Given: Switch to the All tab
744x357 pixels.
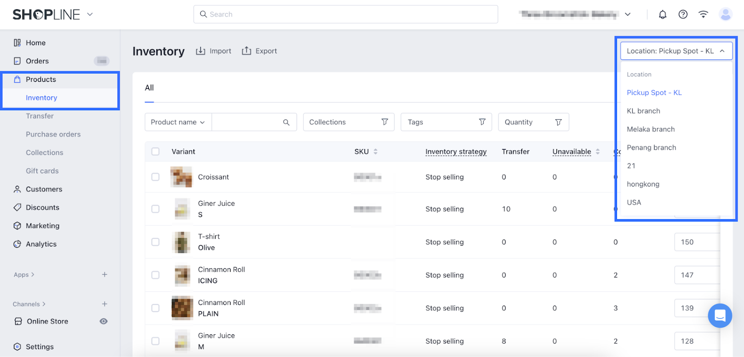Looking at the screenshot, I should (149, 88).
